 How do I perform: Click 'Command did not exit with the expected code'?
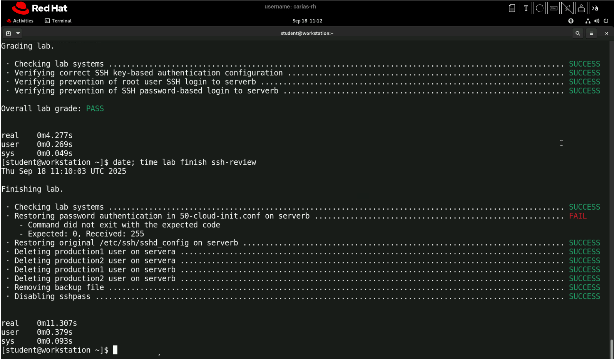click(x=124, y=225)
